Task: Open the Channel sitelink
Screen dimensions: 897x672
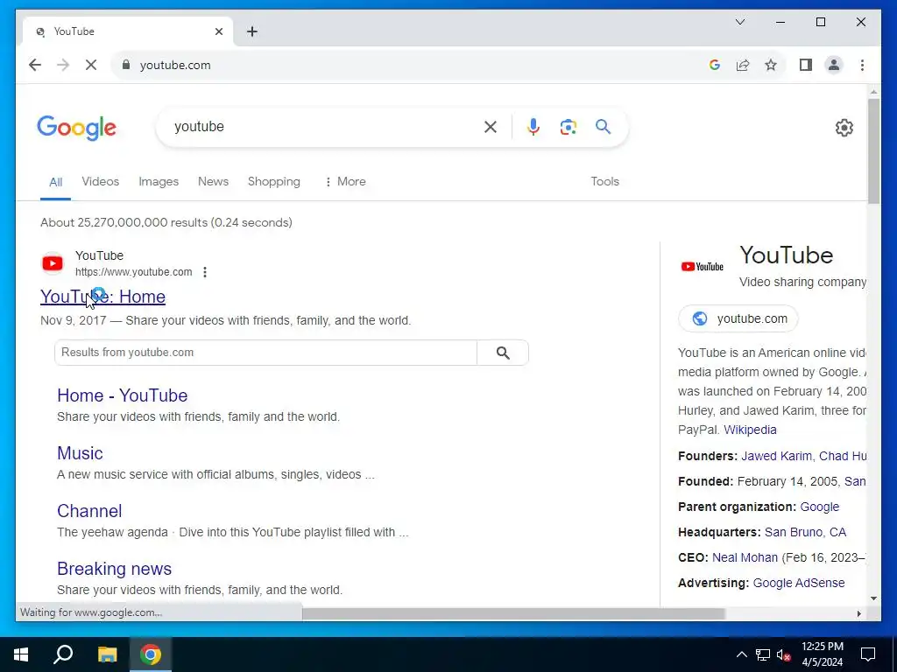Action: click(89, 511)
